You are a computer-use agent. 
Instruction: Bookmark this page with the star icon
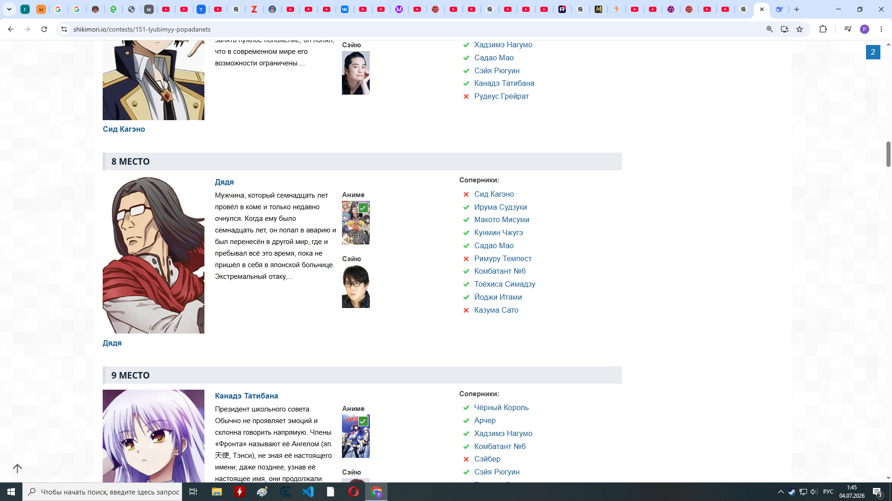800,29
